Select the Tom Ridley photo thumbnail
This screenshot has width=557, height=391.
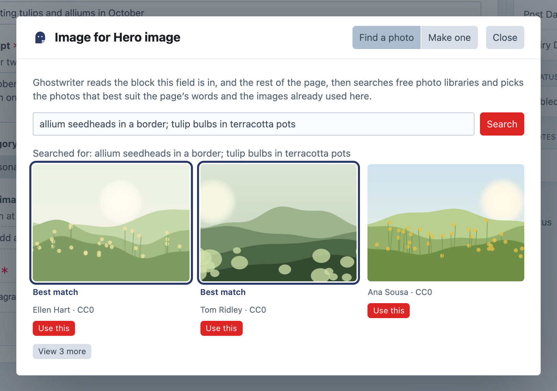coord(278,223)
